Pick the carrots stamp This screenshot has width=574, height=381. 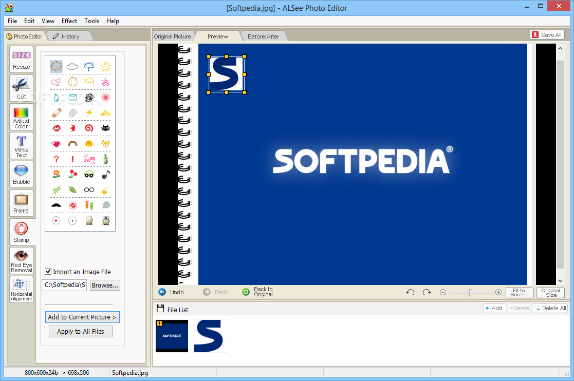tap(89, 205)
